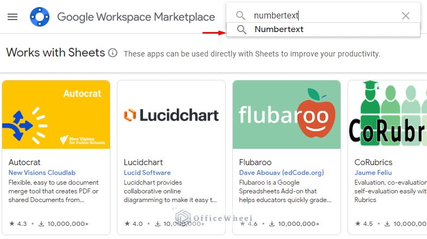Click the download icon on Autocrat card
427x239 pixels.
[41, 224]
